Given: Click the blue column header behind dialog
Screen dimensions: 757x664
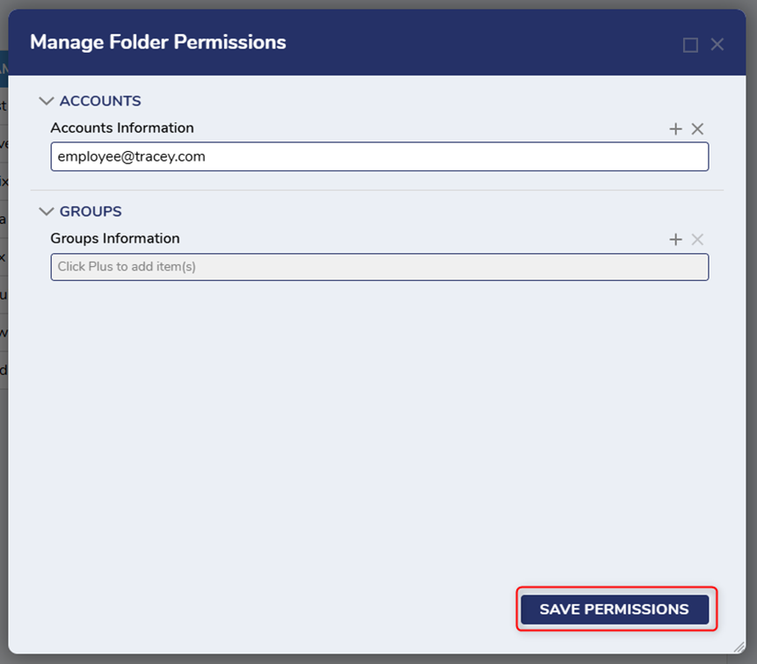Looking at the screenshot, I should 4,63.
